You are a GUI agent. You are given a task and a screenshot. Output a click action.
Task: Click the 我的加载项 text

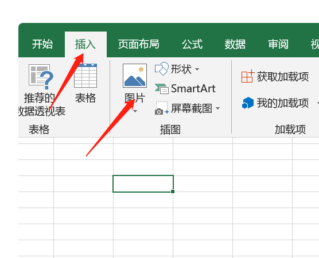click(283, 103)
